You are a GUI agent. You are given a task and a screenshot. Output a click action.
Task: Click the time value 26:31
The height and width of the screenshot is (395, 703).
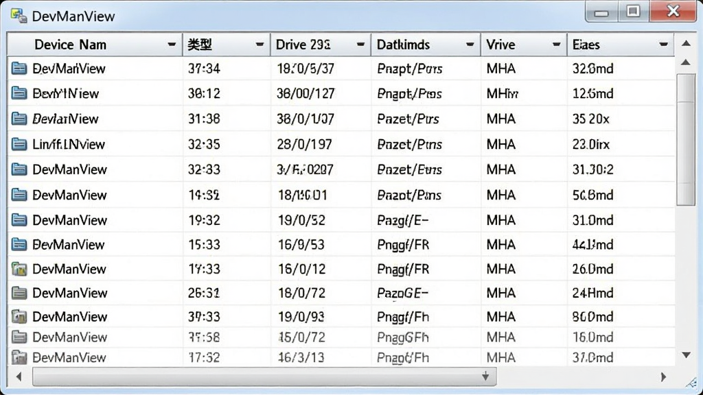(x=204, y=293)
